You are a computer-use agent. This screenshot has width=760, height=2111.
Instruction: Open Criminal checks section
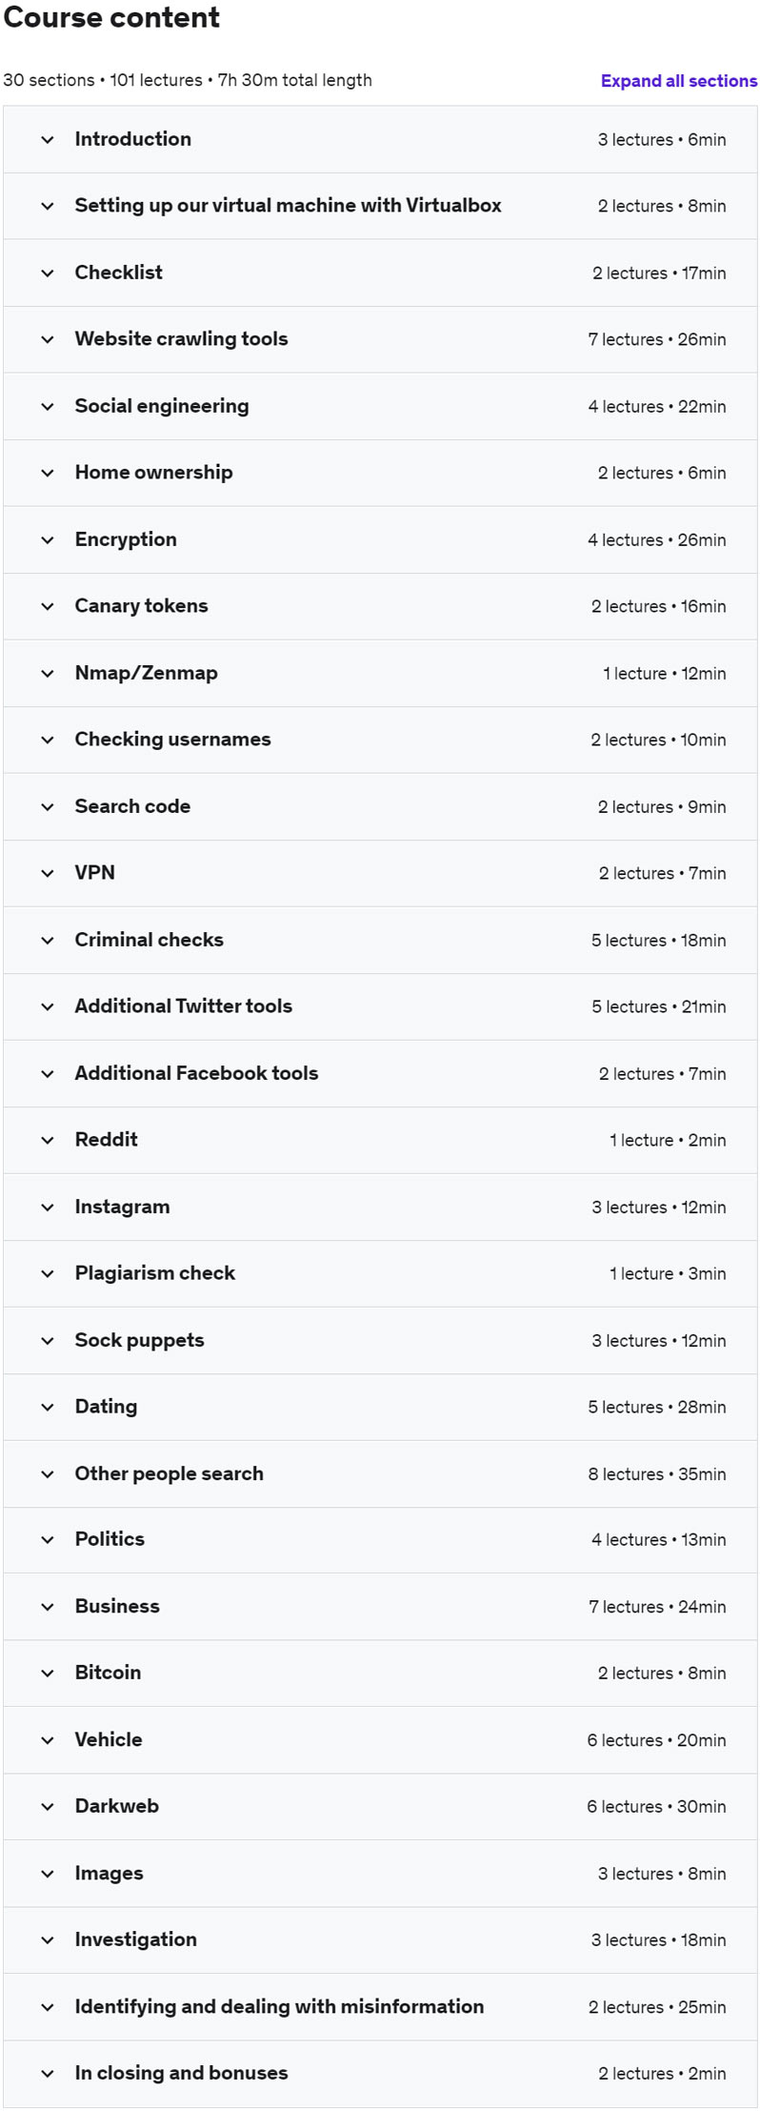click(x=380, y=940)
